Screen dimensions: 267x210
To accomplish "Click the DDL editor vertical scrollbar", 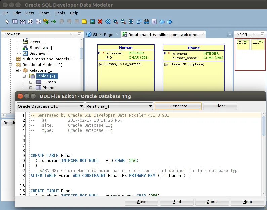I will (264, 126).
